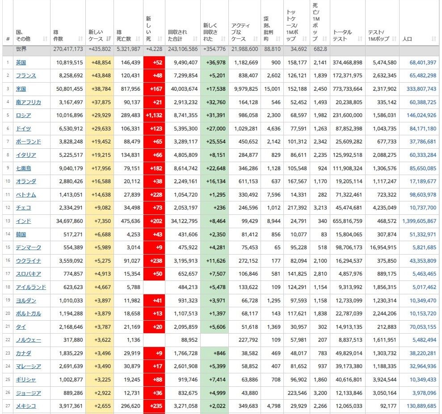Select the 世界 world row label
The height and width of the screenshot is (414, 442).
click(x=21, y=49)
